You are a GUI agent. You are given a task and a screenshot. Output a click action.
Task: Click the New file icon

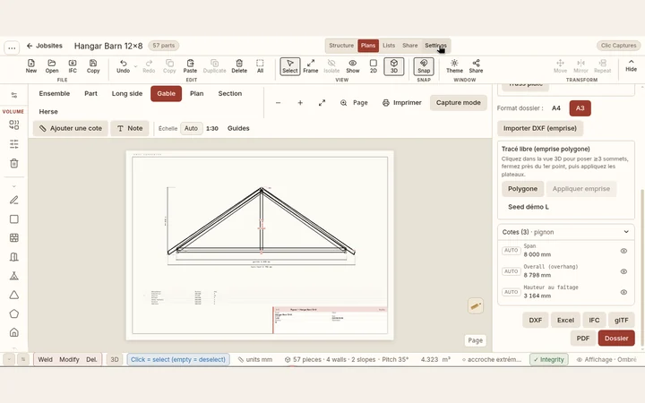pos(31,65)
